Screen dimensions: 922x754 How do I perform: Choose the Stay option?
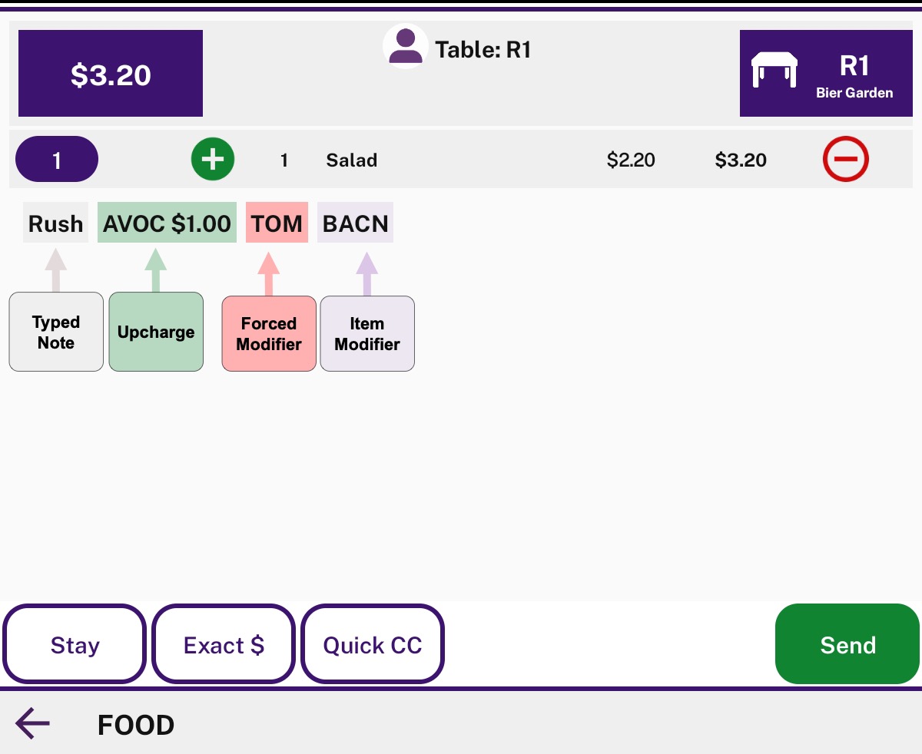click(75, 644)
